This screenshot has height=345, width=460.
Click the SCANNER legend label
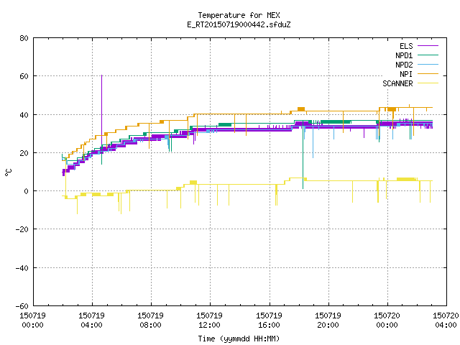(x=397, y=83)
